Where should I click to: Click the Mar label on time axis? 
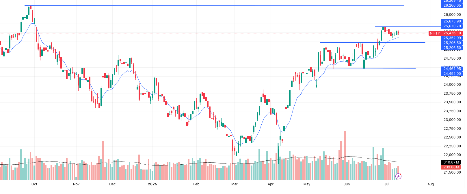(235, 184)
